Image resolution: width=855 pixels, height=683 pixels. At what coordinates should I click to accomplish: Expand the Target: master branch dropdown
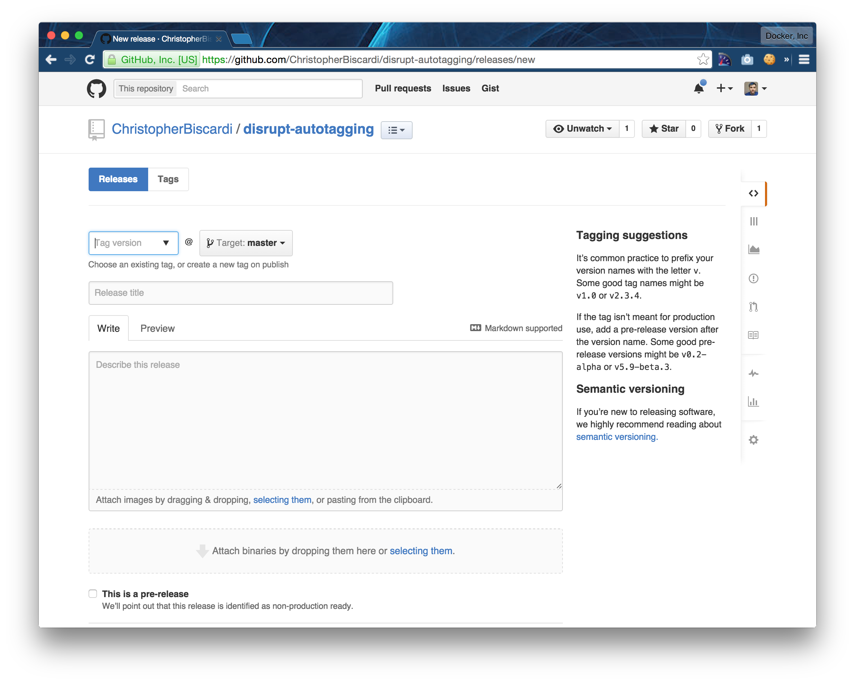coord(246,243)
